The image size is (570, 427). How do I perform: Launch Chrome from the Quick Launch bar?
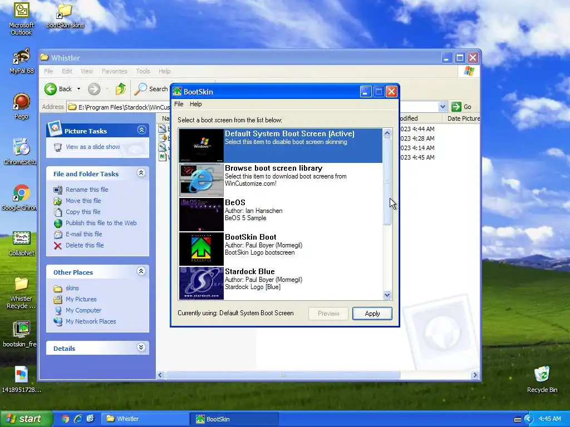click(x=65, y=419)
